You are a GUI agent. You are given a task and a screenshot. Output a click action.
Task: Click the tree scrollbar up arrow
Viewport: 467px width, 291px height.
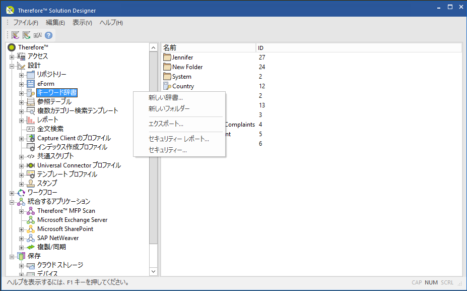[x=153, y=47]
